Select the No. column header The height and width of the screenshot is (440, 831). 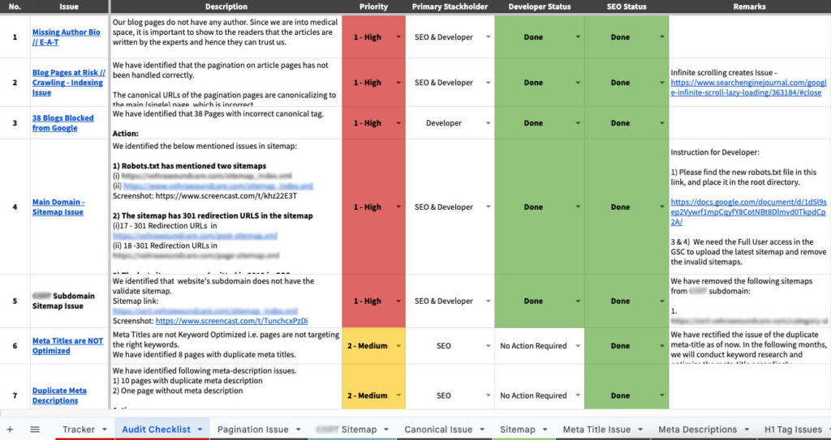[x=15, y=6]
